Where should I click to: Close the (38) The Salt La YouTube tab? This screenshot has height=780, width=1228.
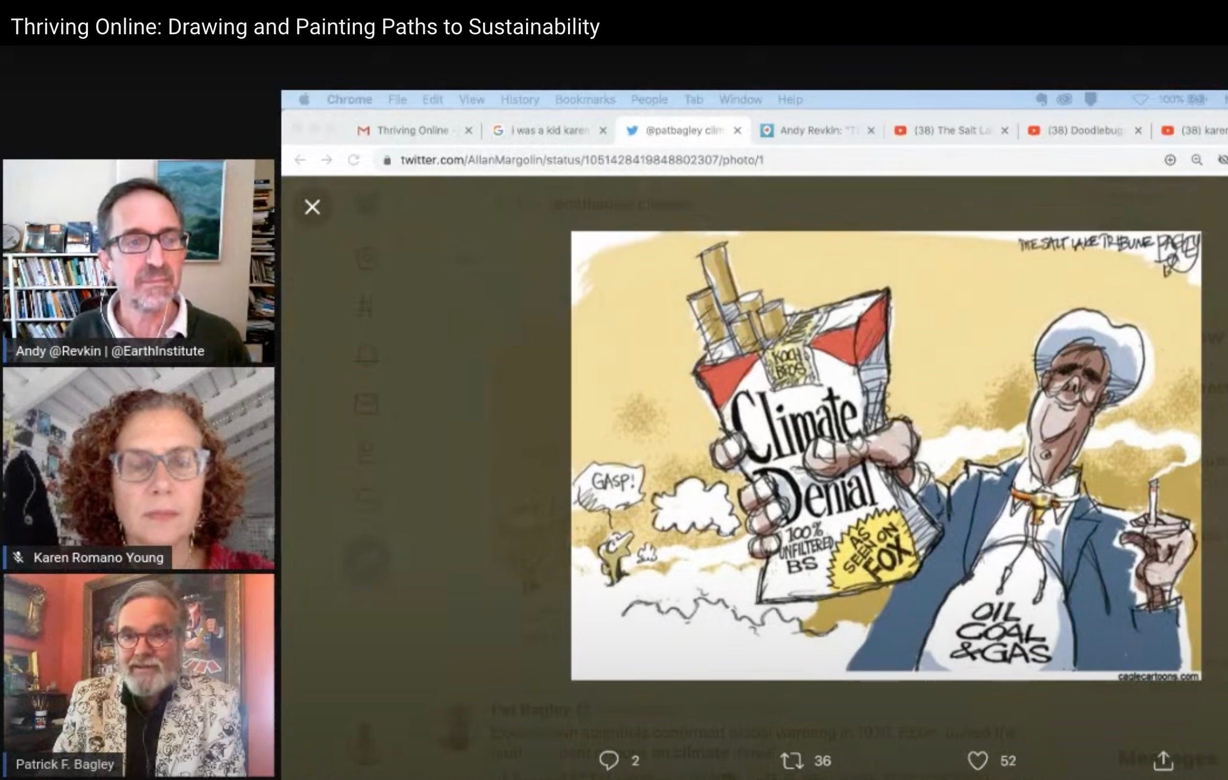pos(1005,130)
